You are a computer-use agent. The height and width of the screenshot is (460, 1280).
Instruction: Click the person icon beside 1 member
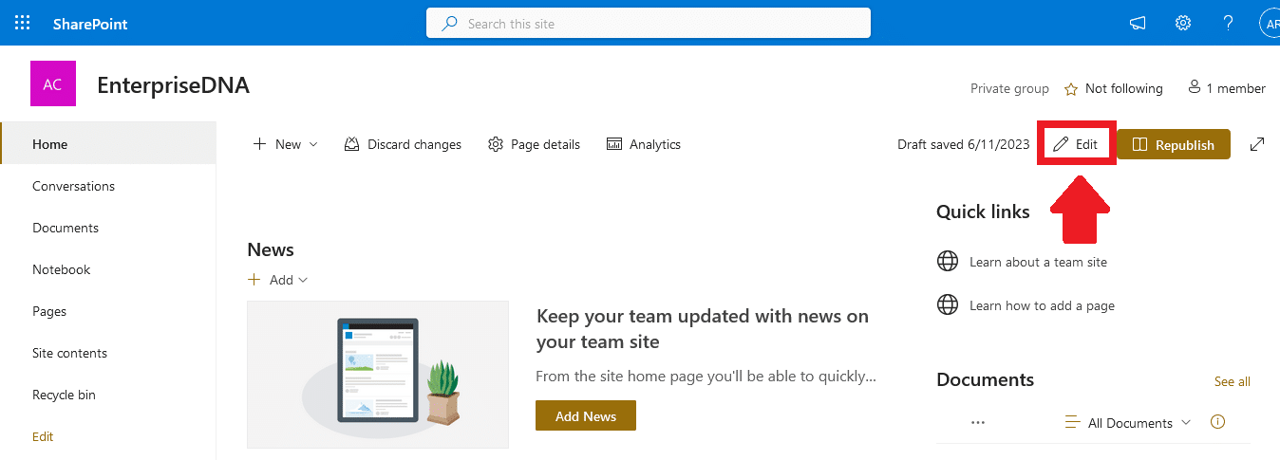point(1195,87)
